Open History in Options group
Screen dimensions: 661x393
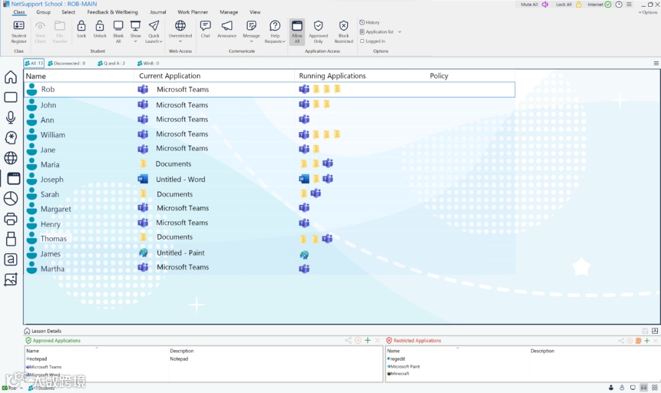pyautogui.click(x=369, y=22)
